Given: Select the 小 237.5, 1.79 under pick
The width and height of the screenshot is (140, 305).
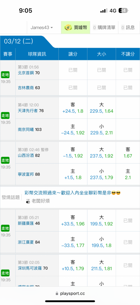Looking at the screenshot, I should click(x=101, y=174).
